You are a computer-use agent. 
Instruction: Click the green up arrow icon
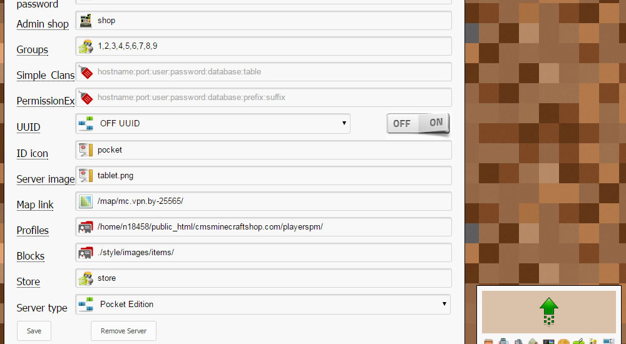point(548,308)
